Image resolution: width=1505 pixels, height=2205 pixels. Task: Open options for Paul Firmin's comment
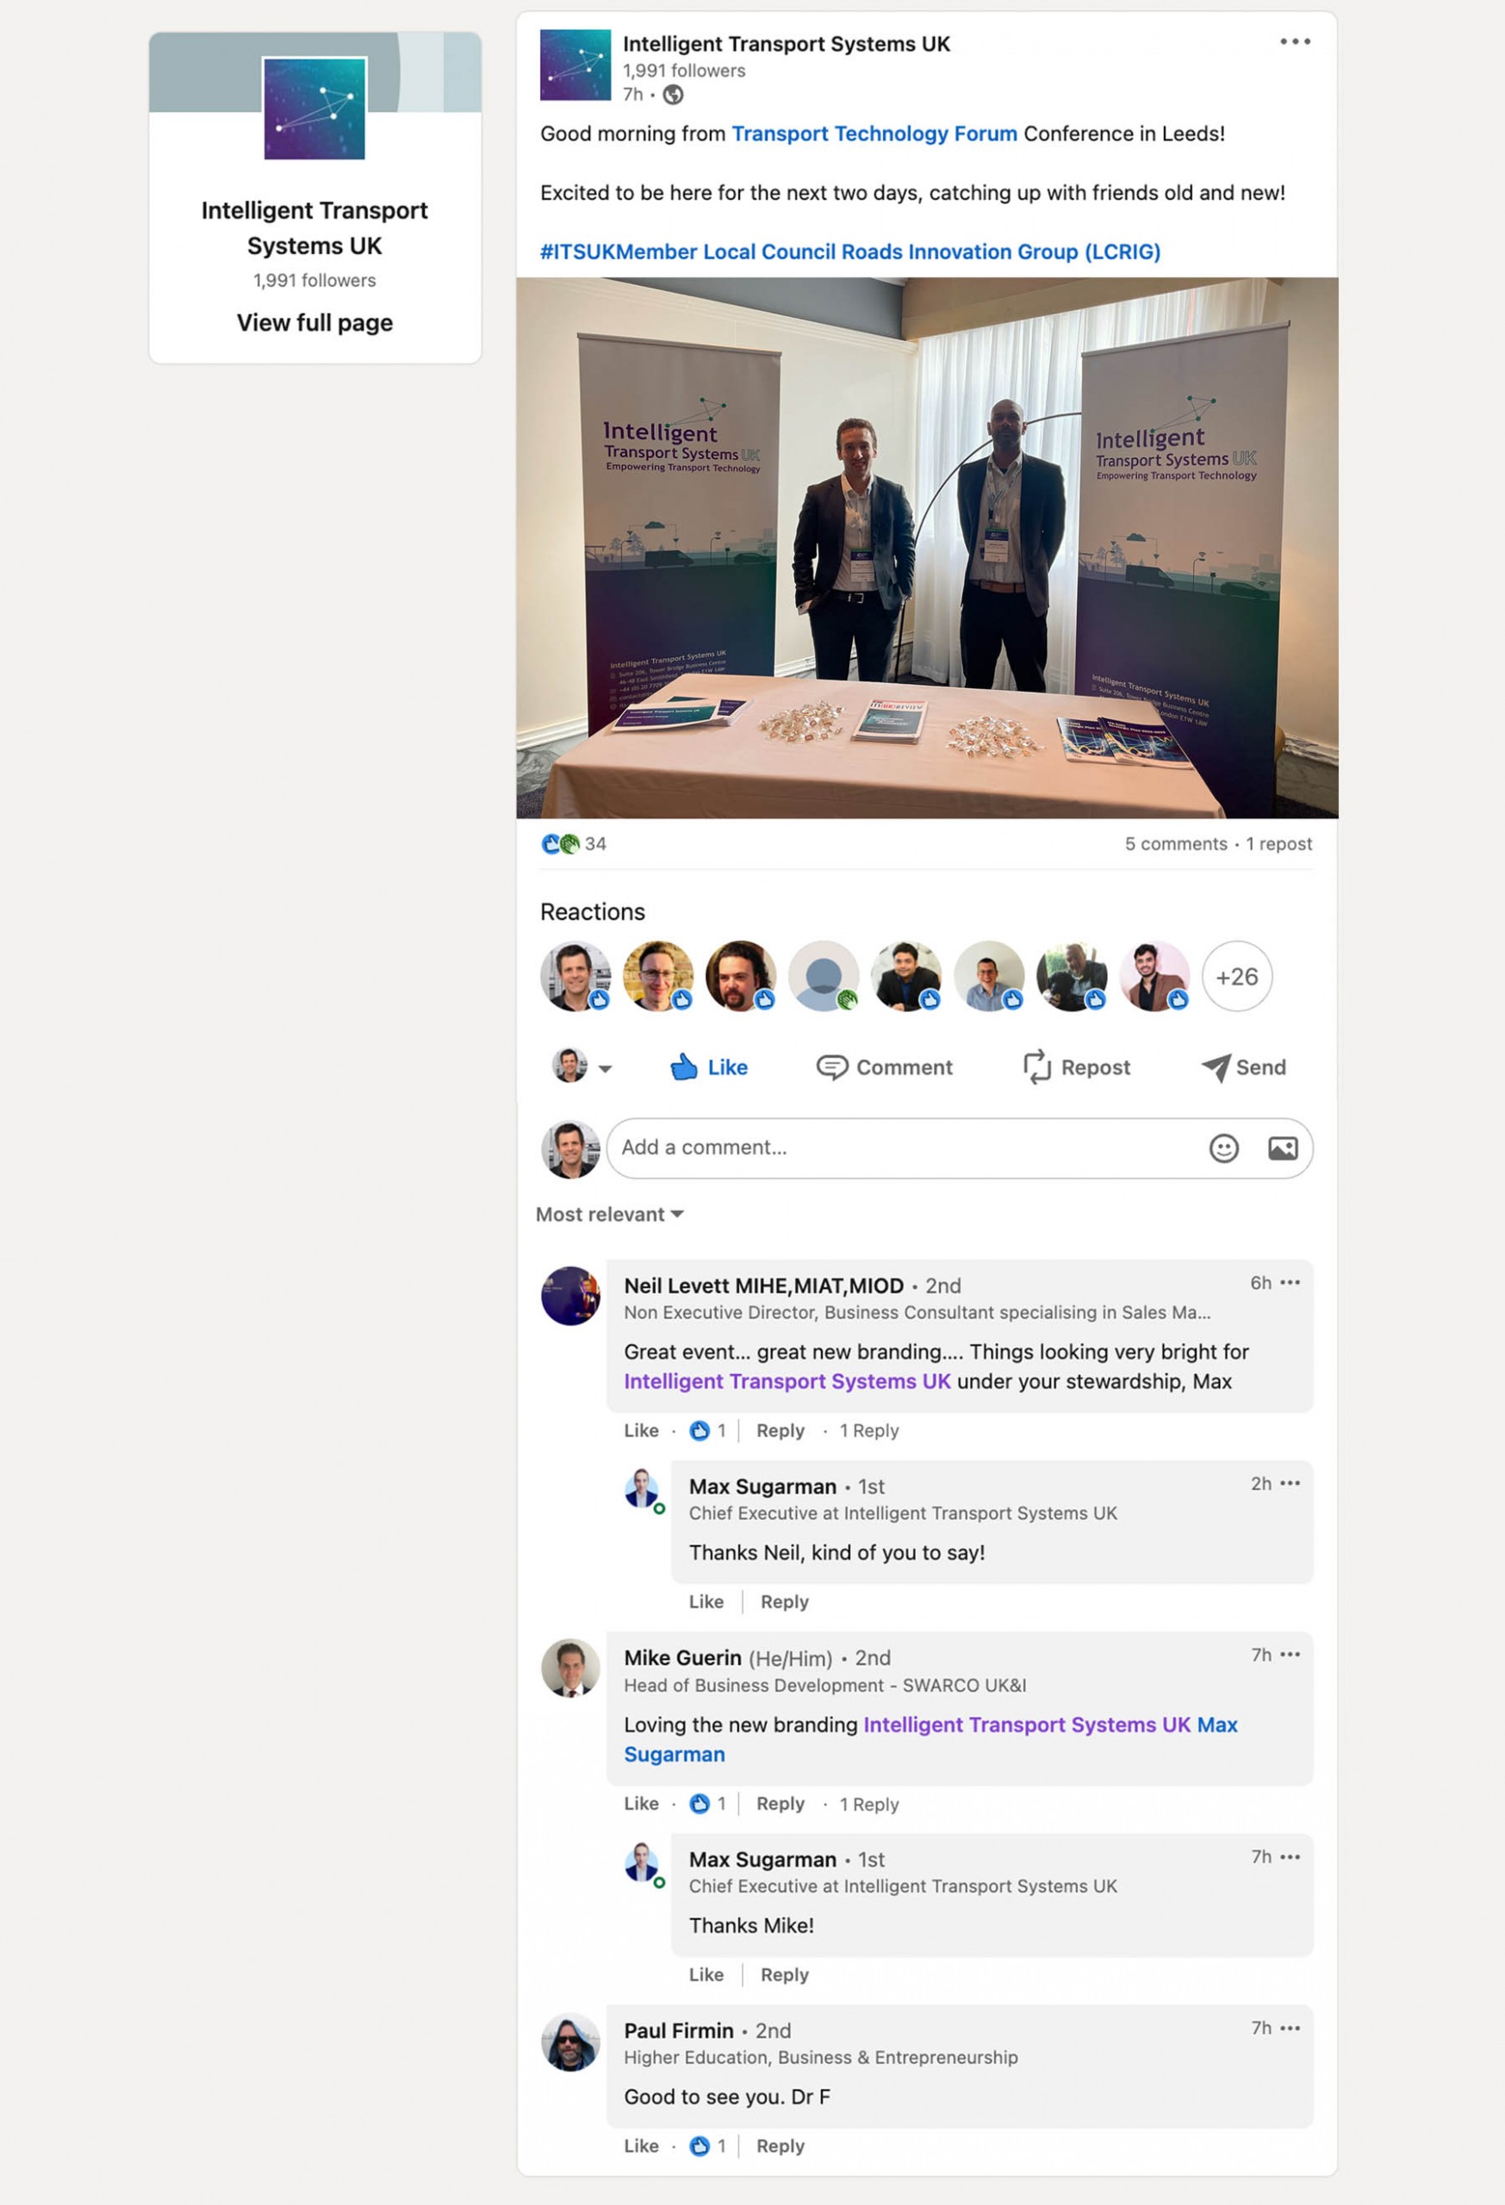1290,2028
